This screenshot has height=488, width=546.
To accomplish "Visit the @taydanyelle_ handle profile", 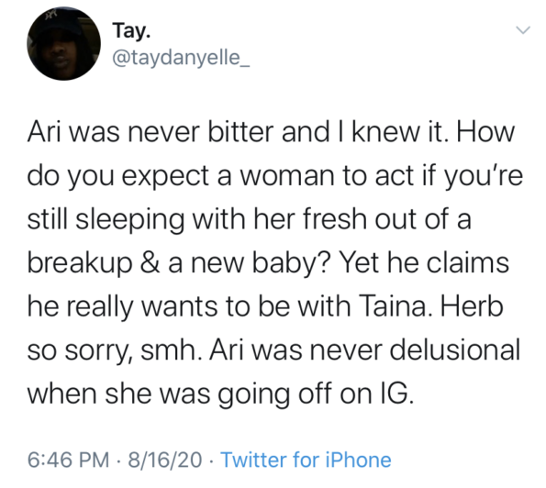I will [x=181, y=58].
